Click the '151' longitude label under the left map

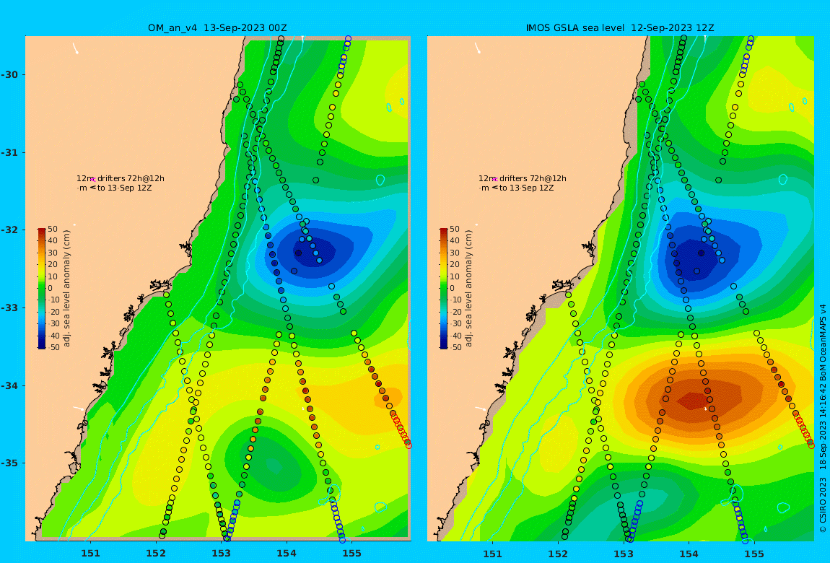90,554
